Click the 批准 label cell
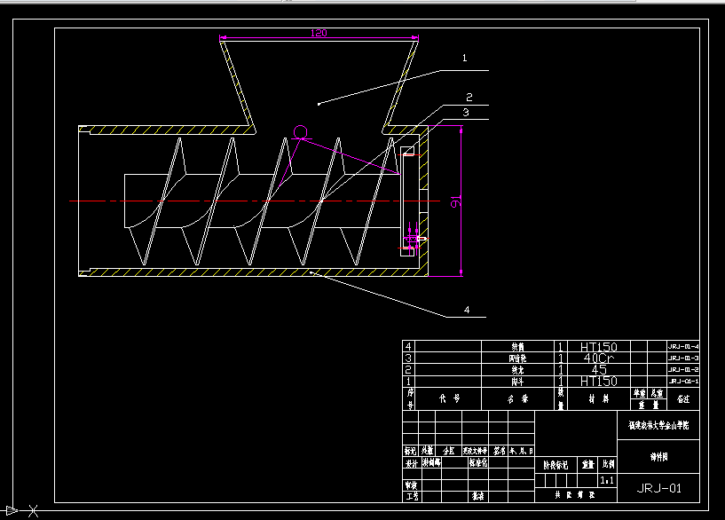Image resolution: width=725 pixels, height=520 pixels. (x=478, y=496)
